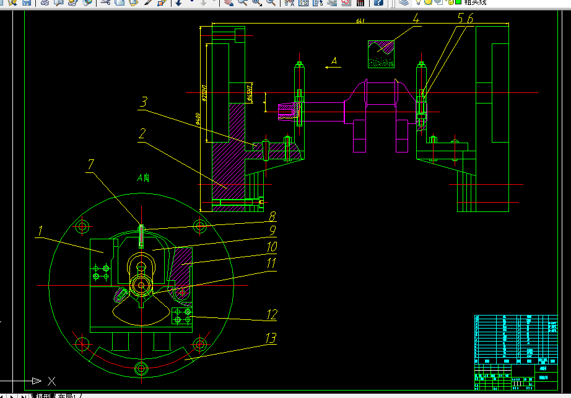Select part number label 2
This screenshot has width=571, height=398.
pos(142,134)
